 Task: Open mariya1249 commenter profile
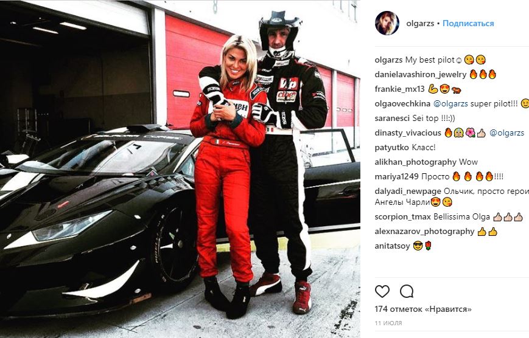396,176
